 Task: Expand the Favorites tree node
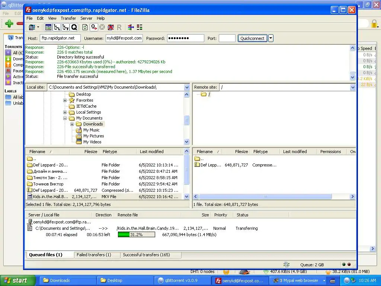65,100
